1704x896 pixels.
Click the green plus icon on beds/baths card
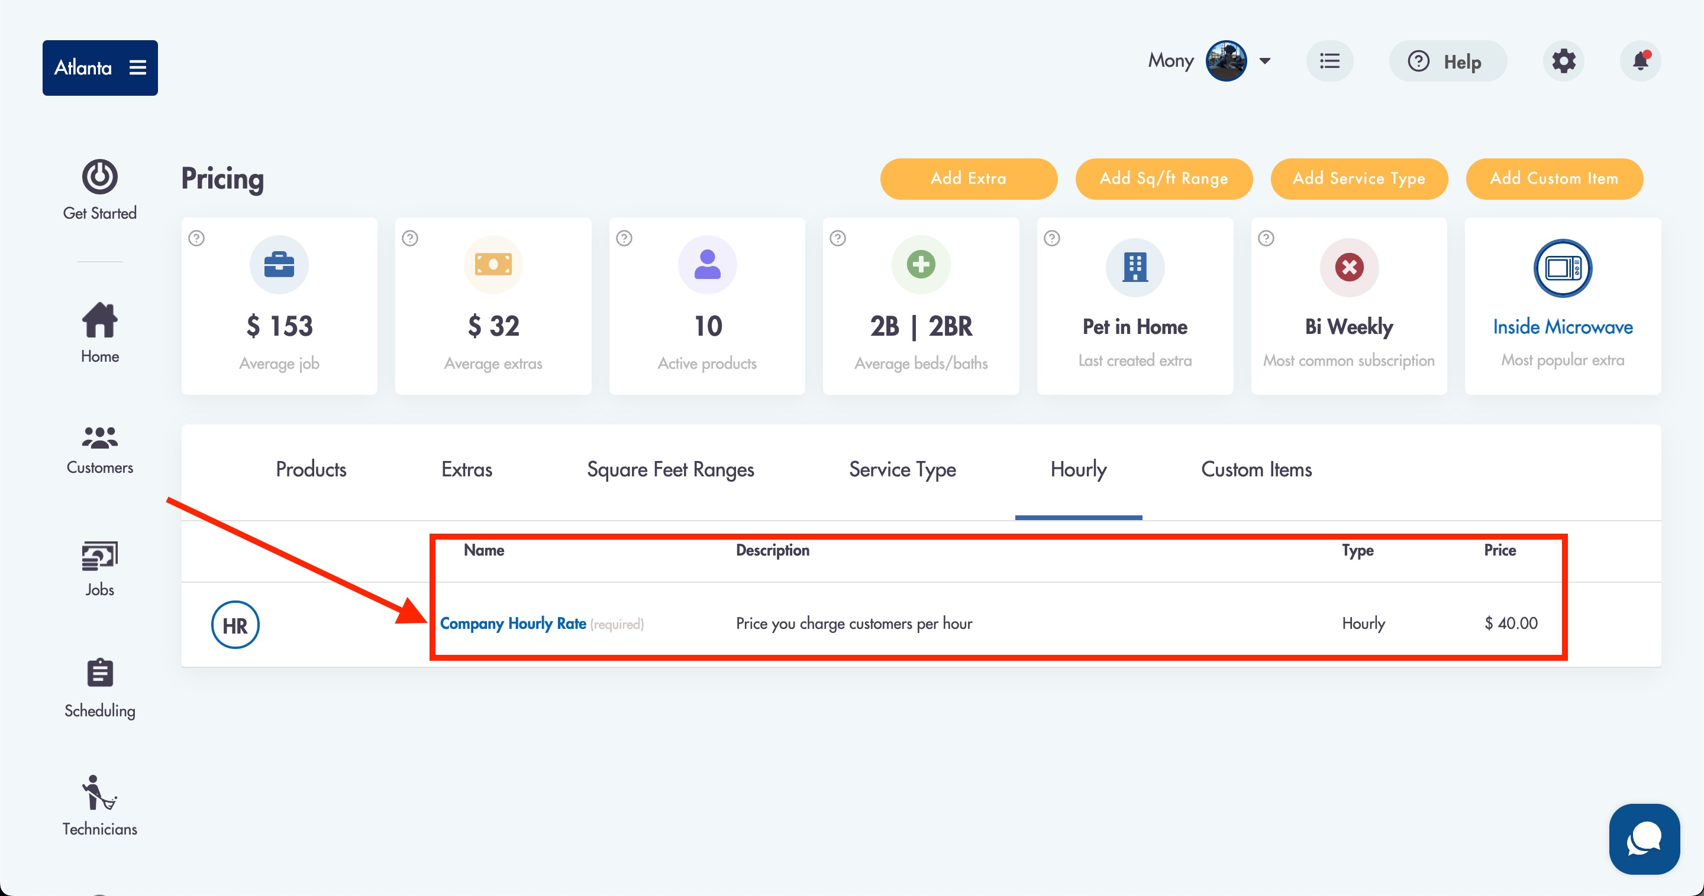[921, 265]
